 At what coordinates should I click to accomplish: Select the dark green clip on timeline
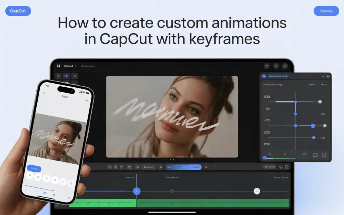(x=213, y=203)
